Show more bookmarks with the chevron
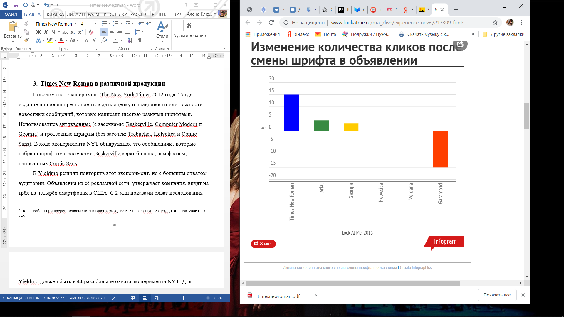This screenshot has width=564, height=317. click(473, 34)
